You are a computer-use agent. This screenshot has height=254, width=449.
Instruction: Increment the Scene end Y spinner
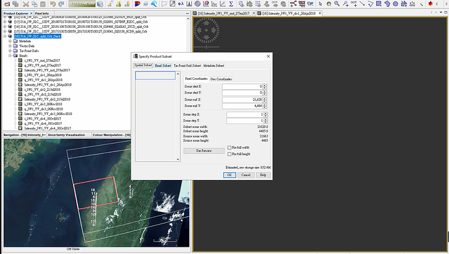265,105
